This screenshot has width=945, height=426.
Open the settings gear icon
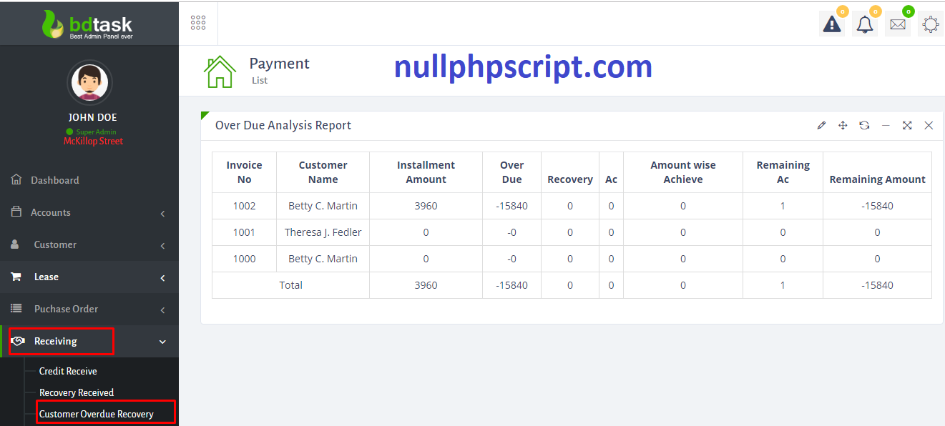pyautogui.click(x=930, y=24)
